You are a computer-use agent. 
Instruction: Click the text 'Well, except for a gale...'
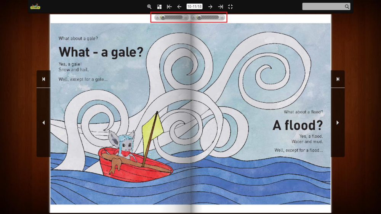pyautogui.click(x=83, y=79)
